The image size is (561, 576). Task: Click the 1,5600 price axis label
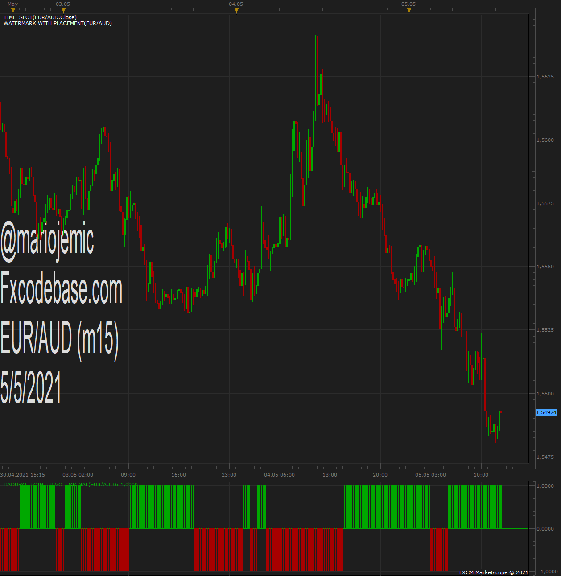(544, 140)
